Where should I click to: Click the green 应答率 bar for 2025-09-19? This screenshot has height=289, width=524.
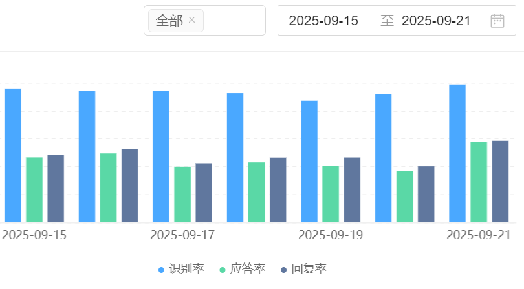[331, 194]
